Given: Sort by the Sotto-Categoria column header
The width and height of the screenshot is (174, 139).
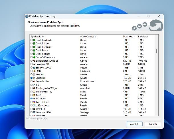Looking at the screenshot, I should 101,37.
